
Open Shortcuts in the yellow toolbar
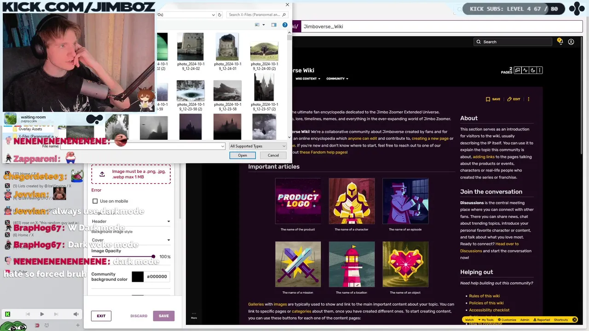click(x=561, y=320)
